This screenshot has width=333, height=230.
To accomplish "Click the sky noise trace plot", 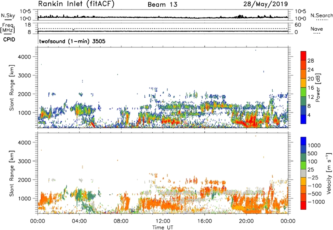I will point(163,15).
